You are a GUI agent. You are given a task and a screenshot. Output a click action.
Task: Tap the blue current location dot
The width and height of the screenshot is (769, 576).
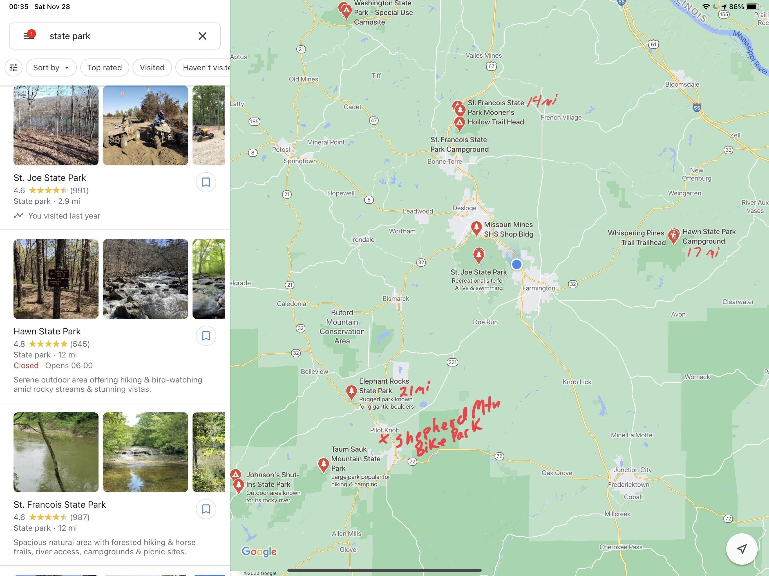point(517,264)
